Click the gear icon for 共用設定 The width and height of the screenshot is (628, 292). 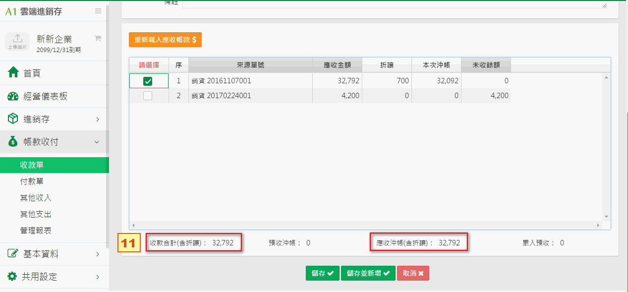(x=13, y=277)
